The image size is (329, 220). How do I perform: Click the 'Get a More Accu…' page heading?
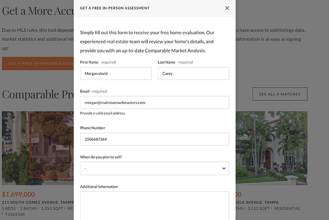(38, 10)
